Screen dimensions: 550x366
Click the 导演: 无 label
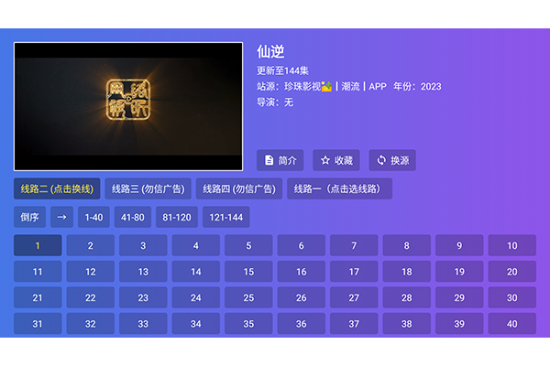(275, 102)
